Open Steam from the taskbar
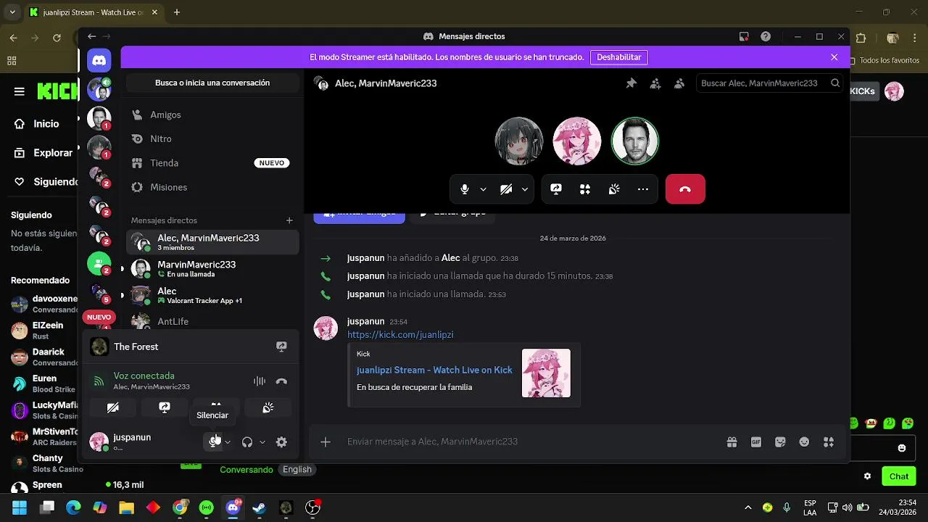The image size is (928, 522). pos(259,507)
